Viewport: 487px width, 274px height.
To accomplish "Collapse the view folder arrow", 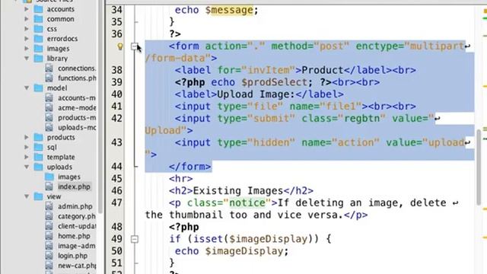I will point(27,196).
